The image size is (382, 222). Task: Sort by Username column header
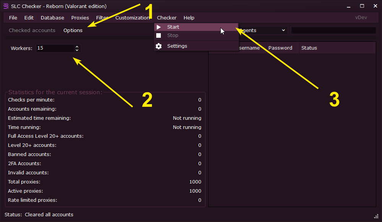point(249,48)
